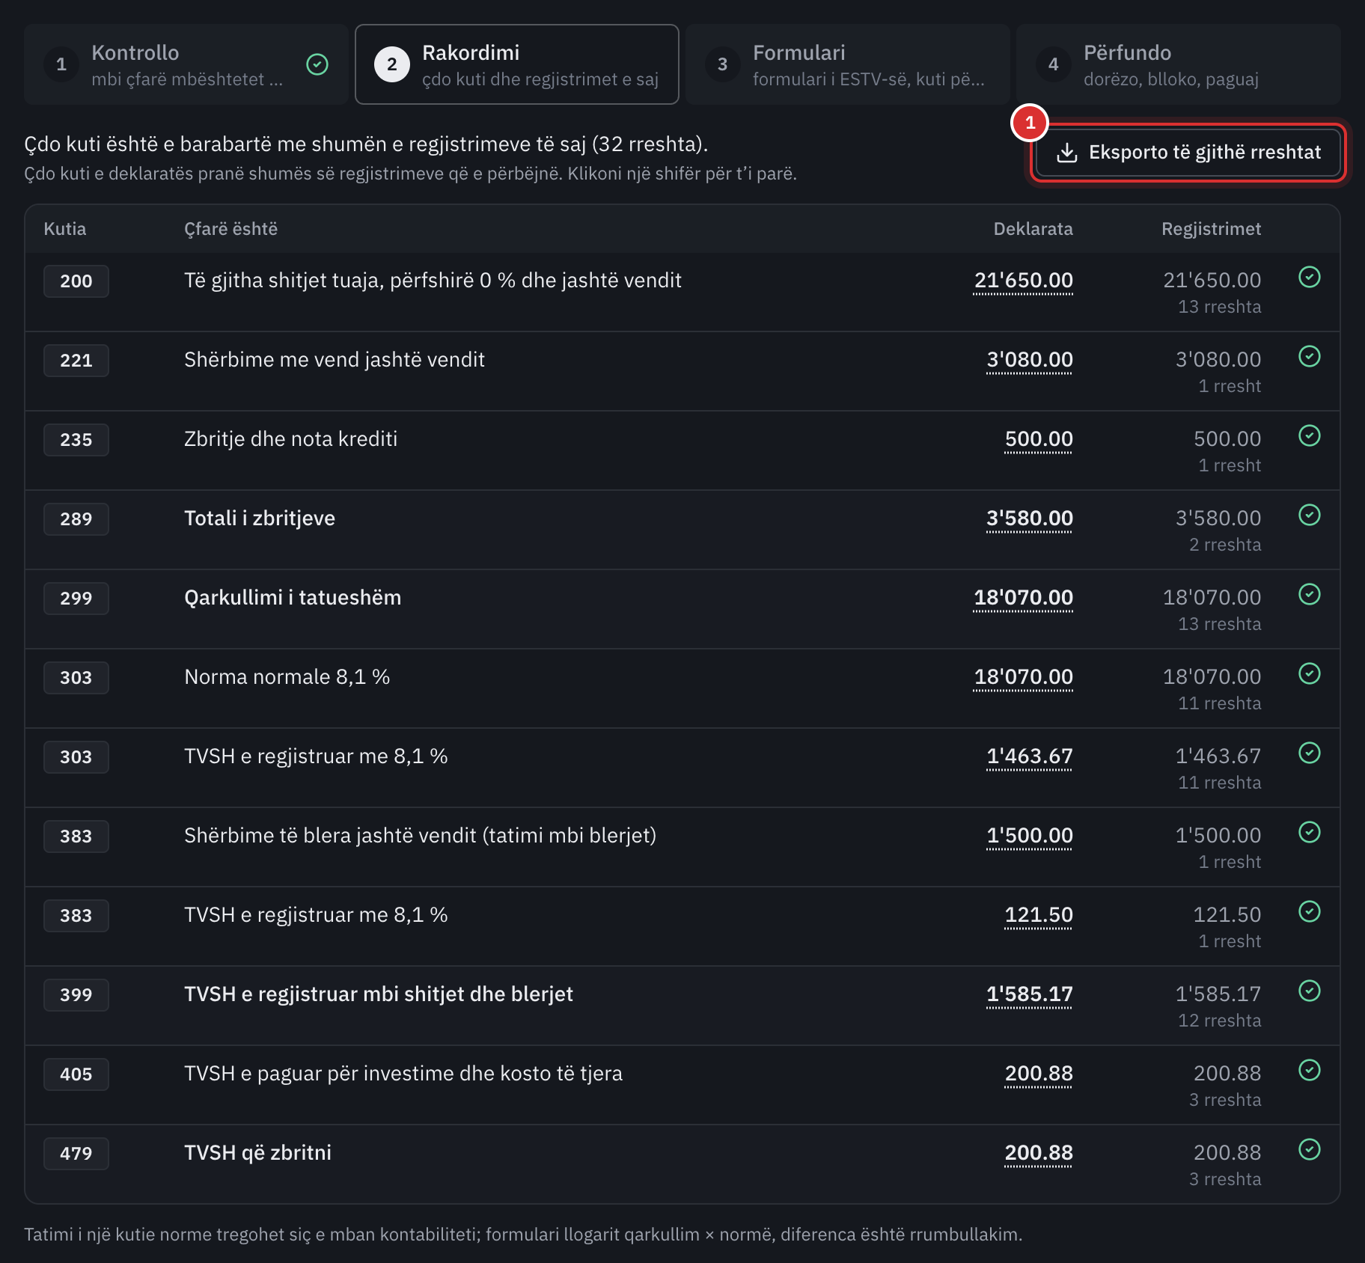The width and height of the screenshot is (1365, 1263).
Task: Go to the Formulari step tab
Action: (x=848, y=64)
